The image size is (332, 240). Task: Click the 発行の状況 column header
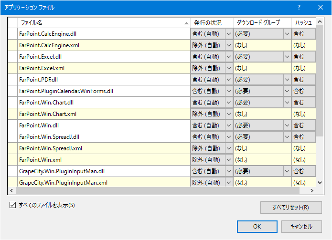click(212, 22)
